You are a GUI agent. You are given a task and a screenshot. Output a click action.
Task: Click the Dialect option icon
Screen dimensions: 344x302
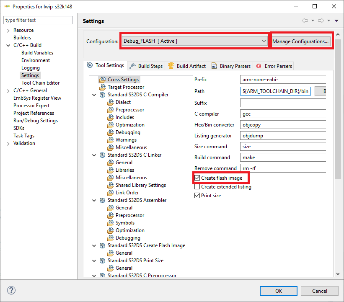coord(110,102)
